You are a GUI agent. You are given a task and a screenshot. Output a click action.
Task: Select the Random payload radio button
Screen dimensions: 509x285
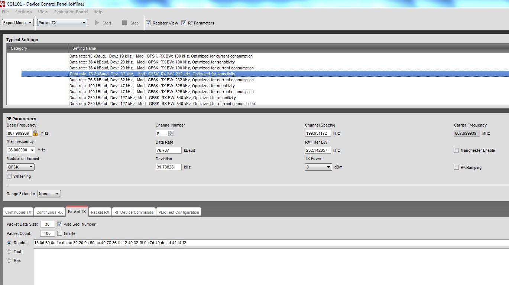9,243
